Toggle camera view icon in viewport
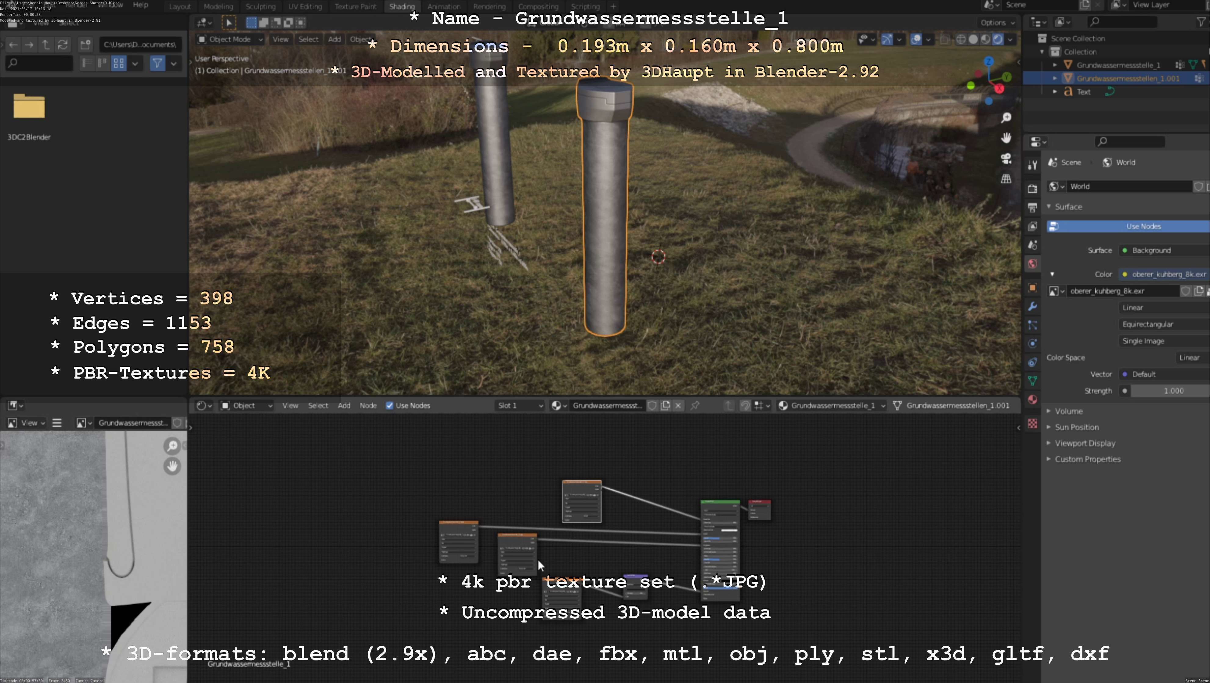The image size is (1210, 683). [1006, 159]
